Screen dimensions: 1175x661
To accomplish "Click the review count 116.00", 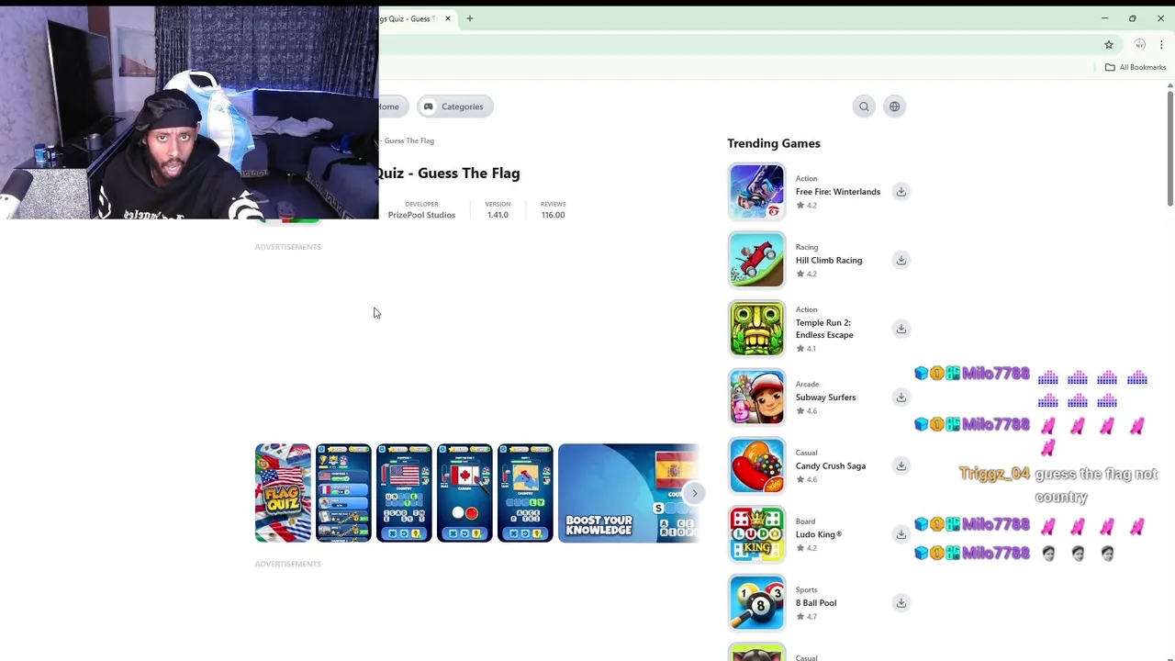I will 553,215.
